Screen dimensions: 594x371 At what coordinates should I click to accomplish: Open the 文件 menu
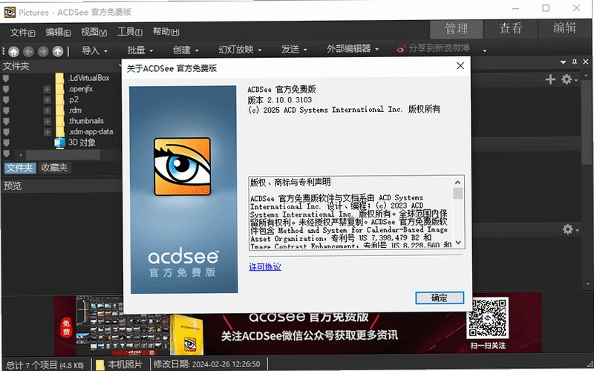point(22,33)
